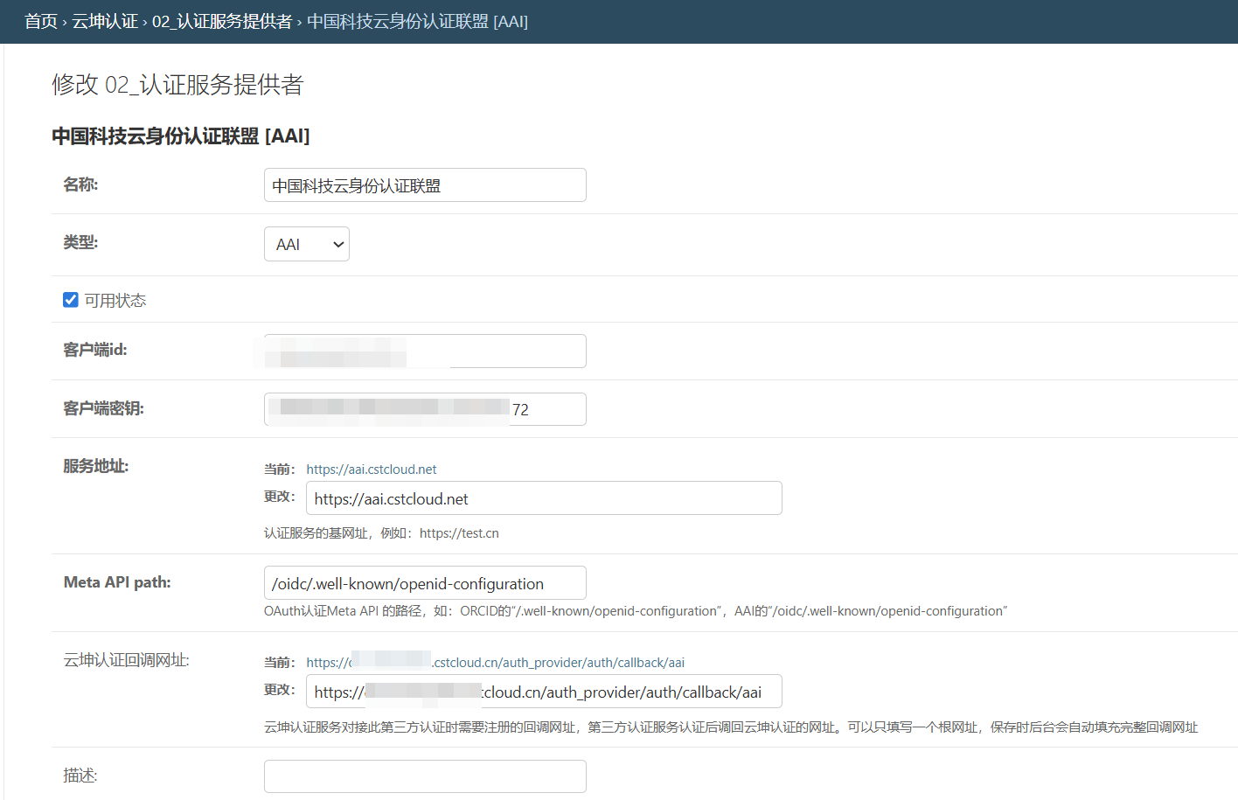Uncheck the 可用状态 checkbox
The width and height of the screenshot is (1238, 800).
71,300
